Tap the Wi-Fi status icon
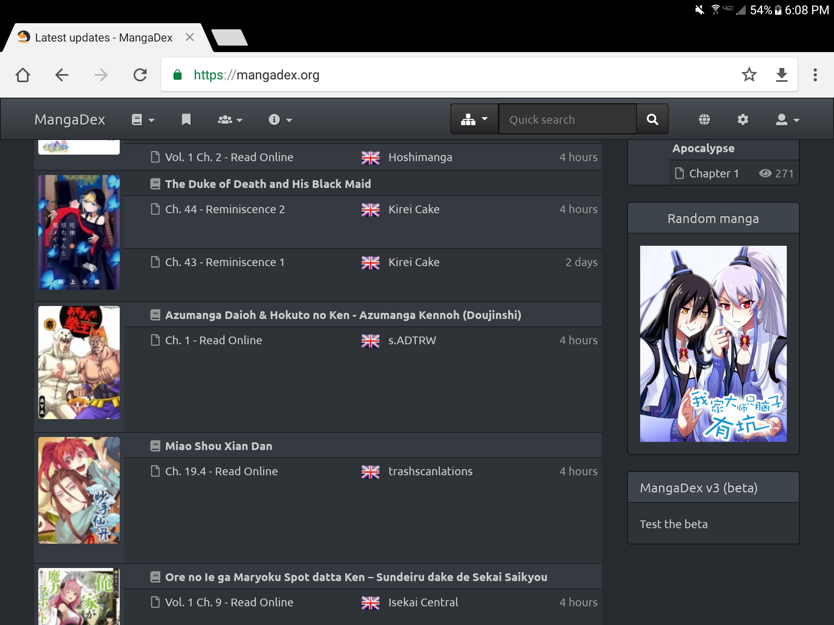 coord(715,10)
